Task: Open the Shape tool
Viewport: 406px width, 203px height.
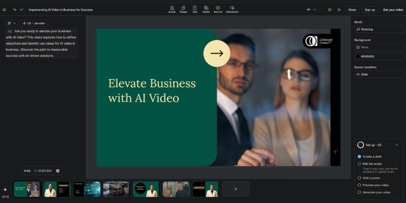Action: (183, 10)
